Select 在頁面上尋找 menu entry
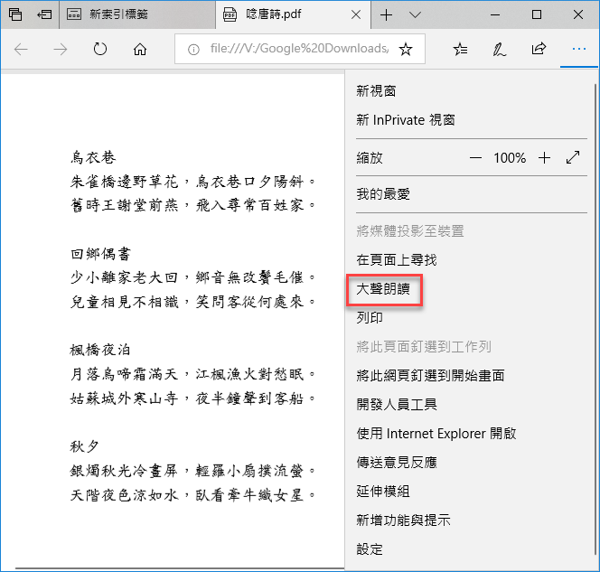The width and height of the screenshot is (600, 572). [x=397, y=259]
